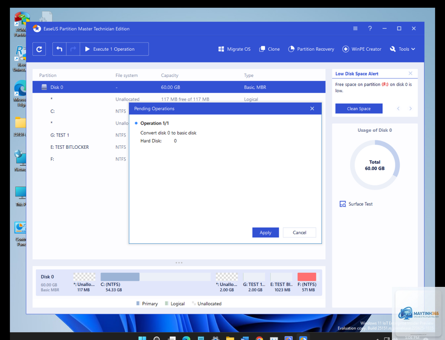445x340 pixels.
Task: Click the three-dot panel splitter handle
Action: click(179, 263)
